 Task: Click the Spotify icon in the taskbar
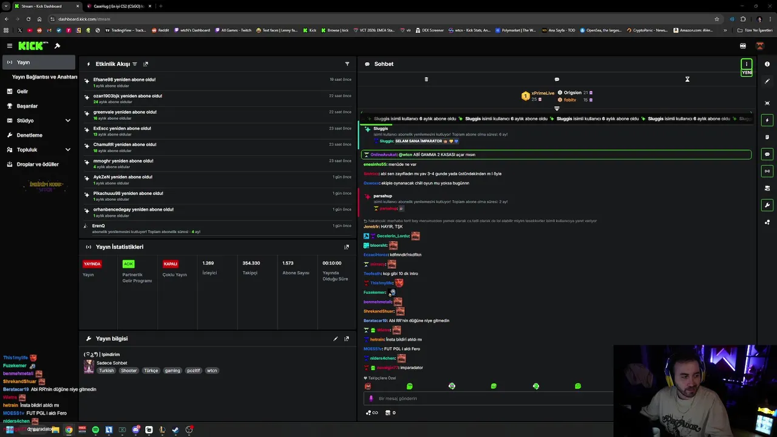tap(95, 430)
